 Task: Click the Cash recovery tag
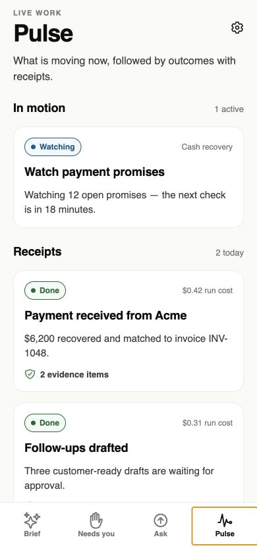207,147
